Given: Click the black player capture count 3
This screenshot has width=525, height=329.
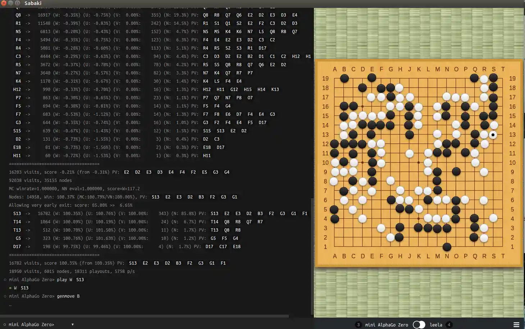Looking at the screenshot, I should tap(358, 325).
